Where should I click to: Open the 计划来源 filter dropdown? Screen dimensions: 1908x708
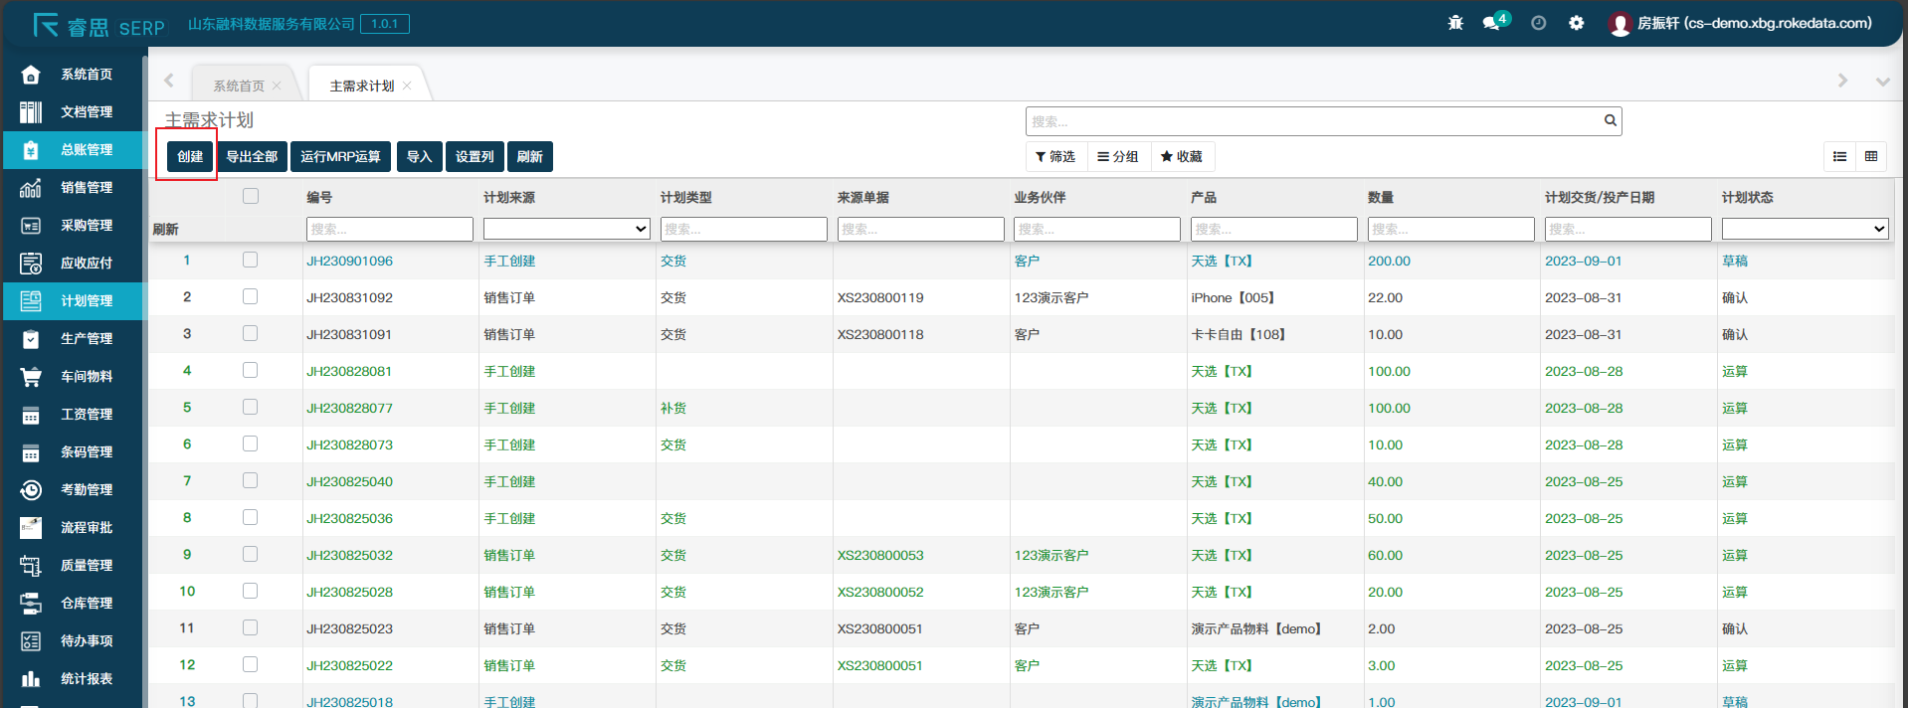coord(566,230)
